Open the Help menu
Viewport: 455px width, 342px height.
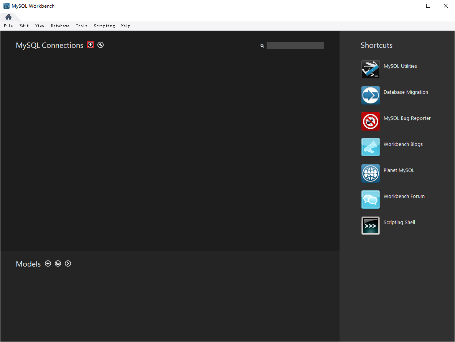click(125, 26)
